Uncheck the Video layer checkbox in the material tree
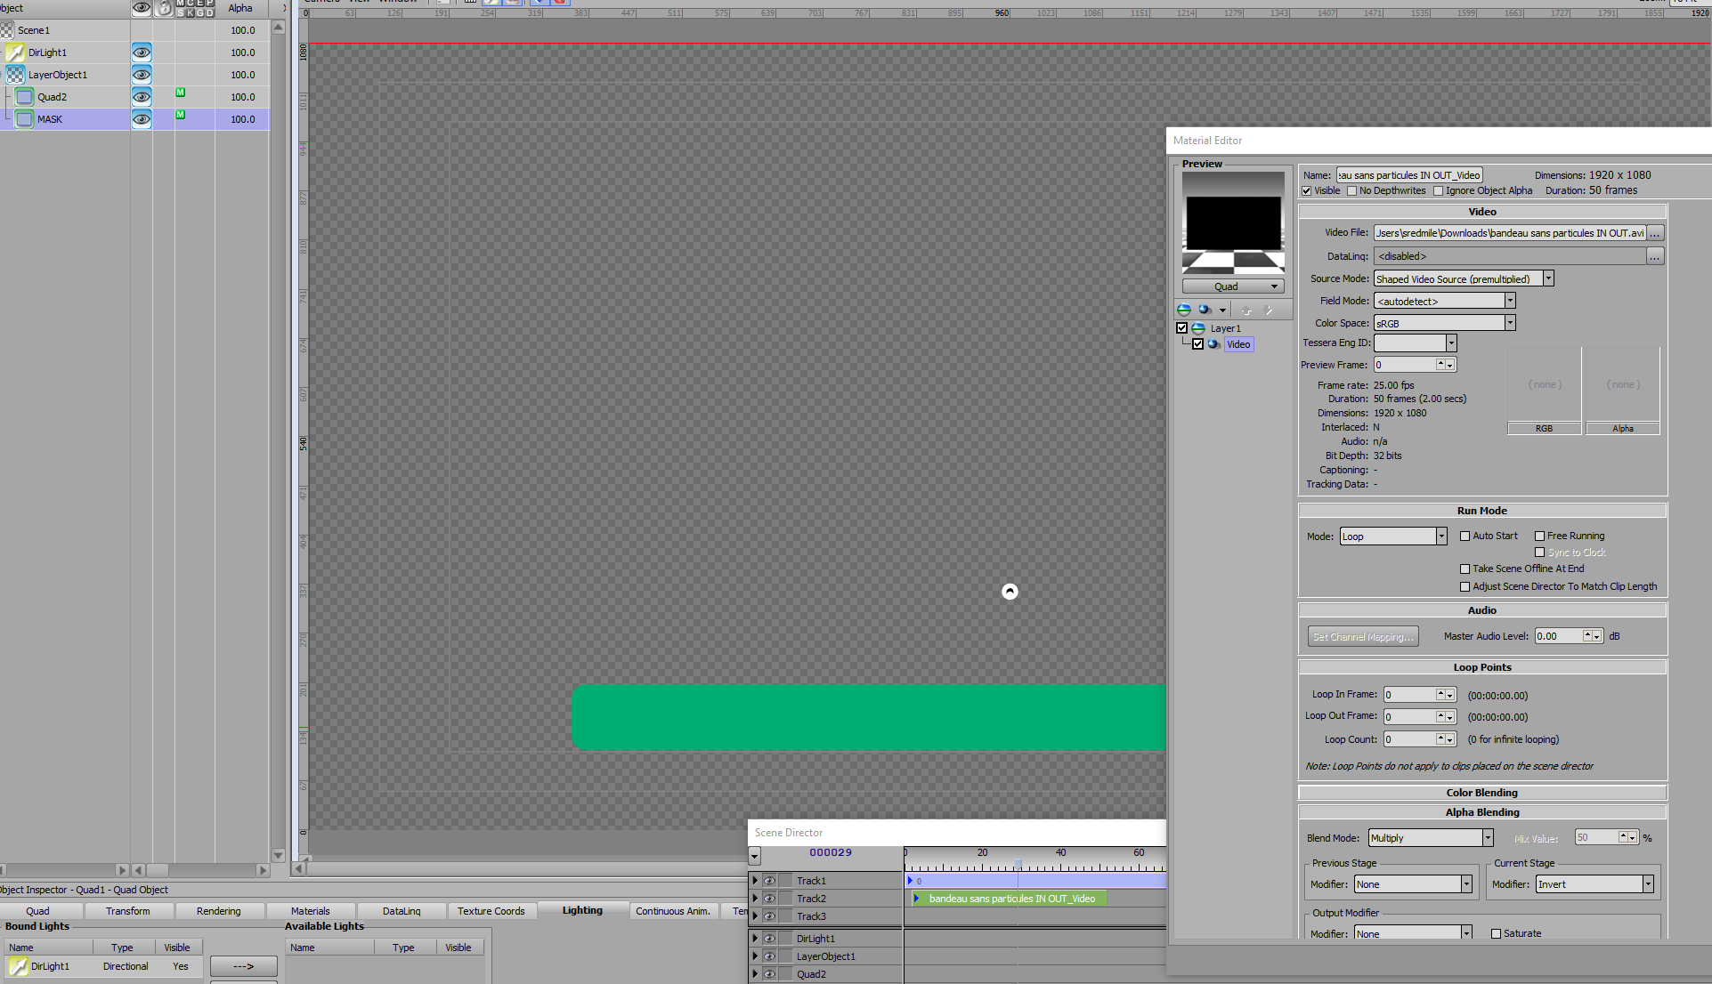Screen dimensions: 1712x984 (1197, 344)
